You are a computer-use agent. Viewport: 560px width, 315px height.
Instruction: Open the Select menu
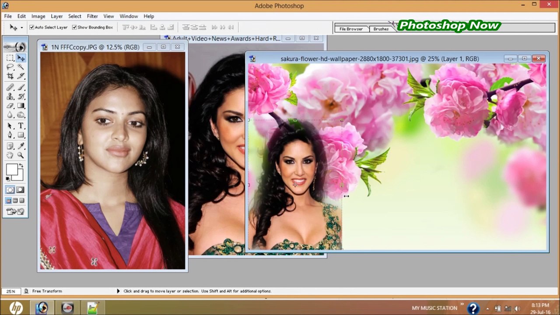pos(75,16)
